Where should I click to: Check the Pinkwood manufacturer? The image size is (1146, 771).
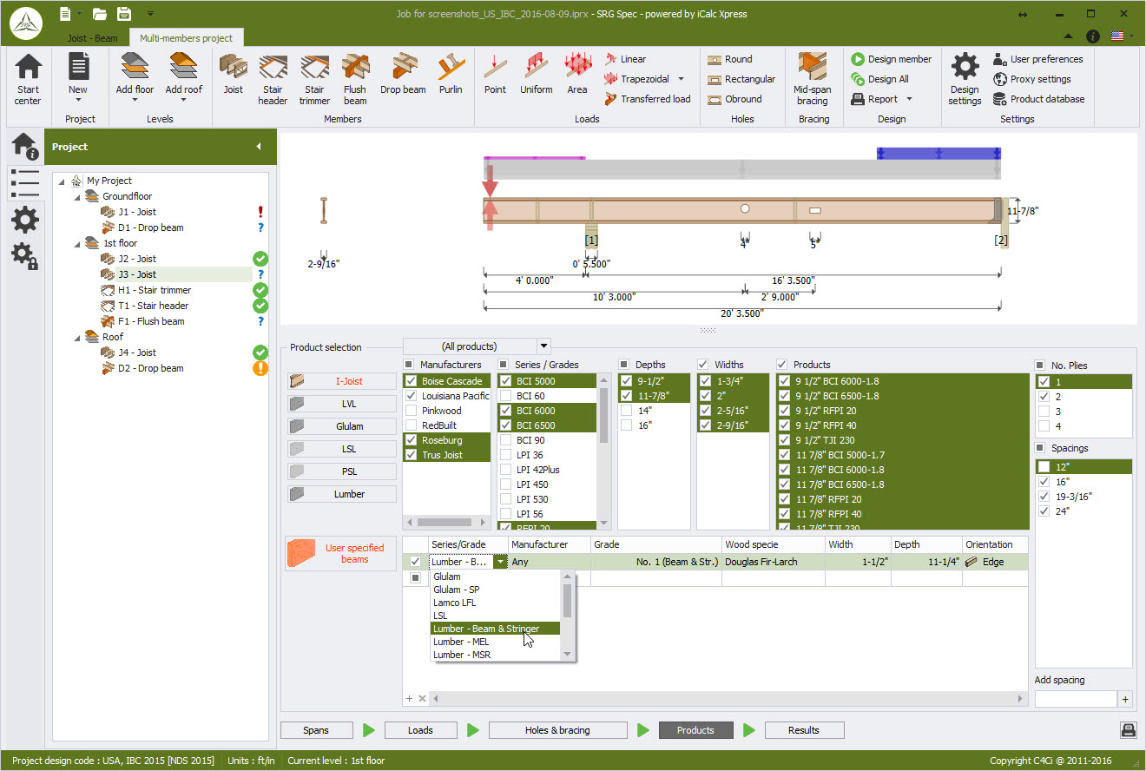click(x=411, y=411)
